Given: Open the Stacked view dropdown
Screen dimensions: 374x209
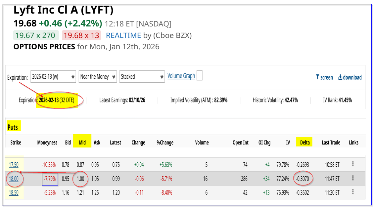Looking at the screenshot, I should coord(142,77).
